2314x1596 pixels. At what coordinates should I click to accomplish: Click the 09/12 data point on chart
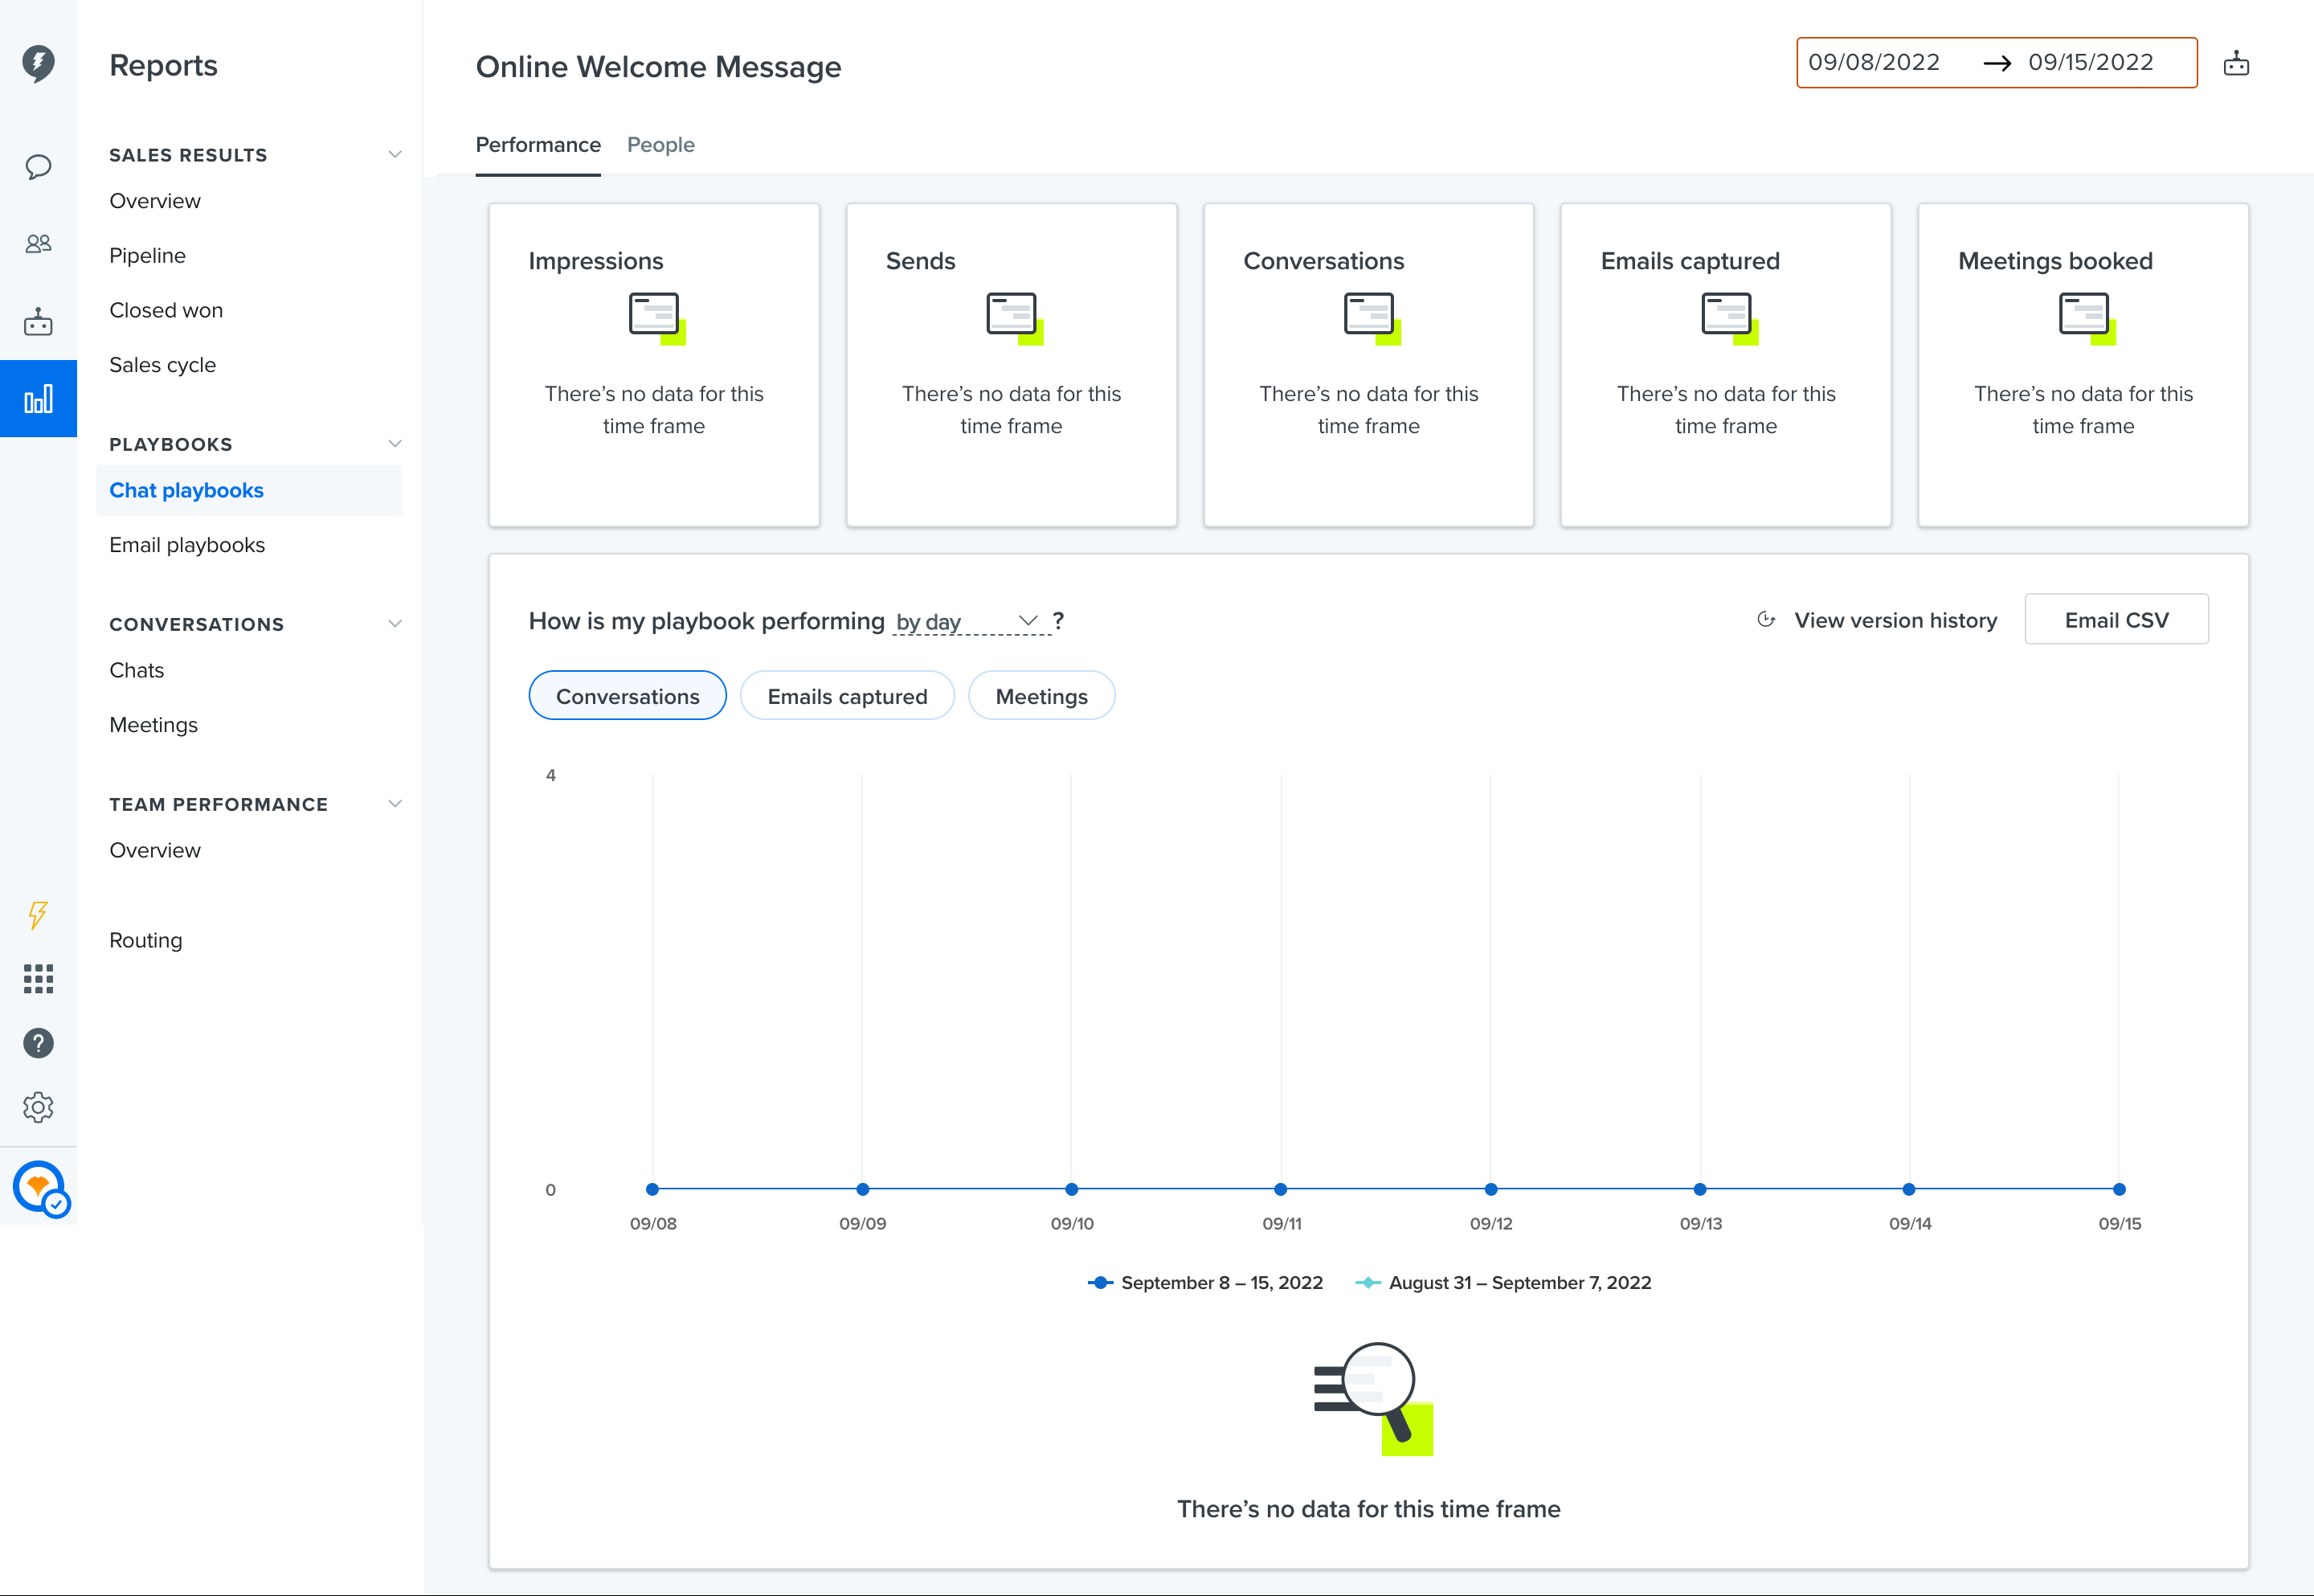pyautogui.click(x=1491, y=1189)
